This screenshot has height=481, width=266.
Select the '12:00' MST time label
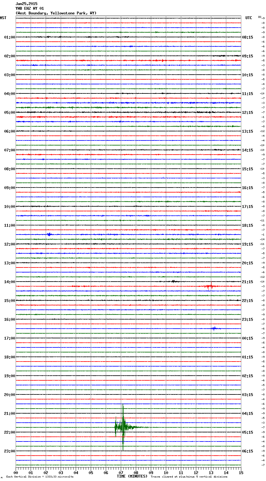tap(10, 244)
